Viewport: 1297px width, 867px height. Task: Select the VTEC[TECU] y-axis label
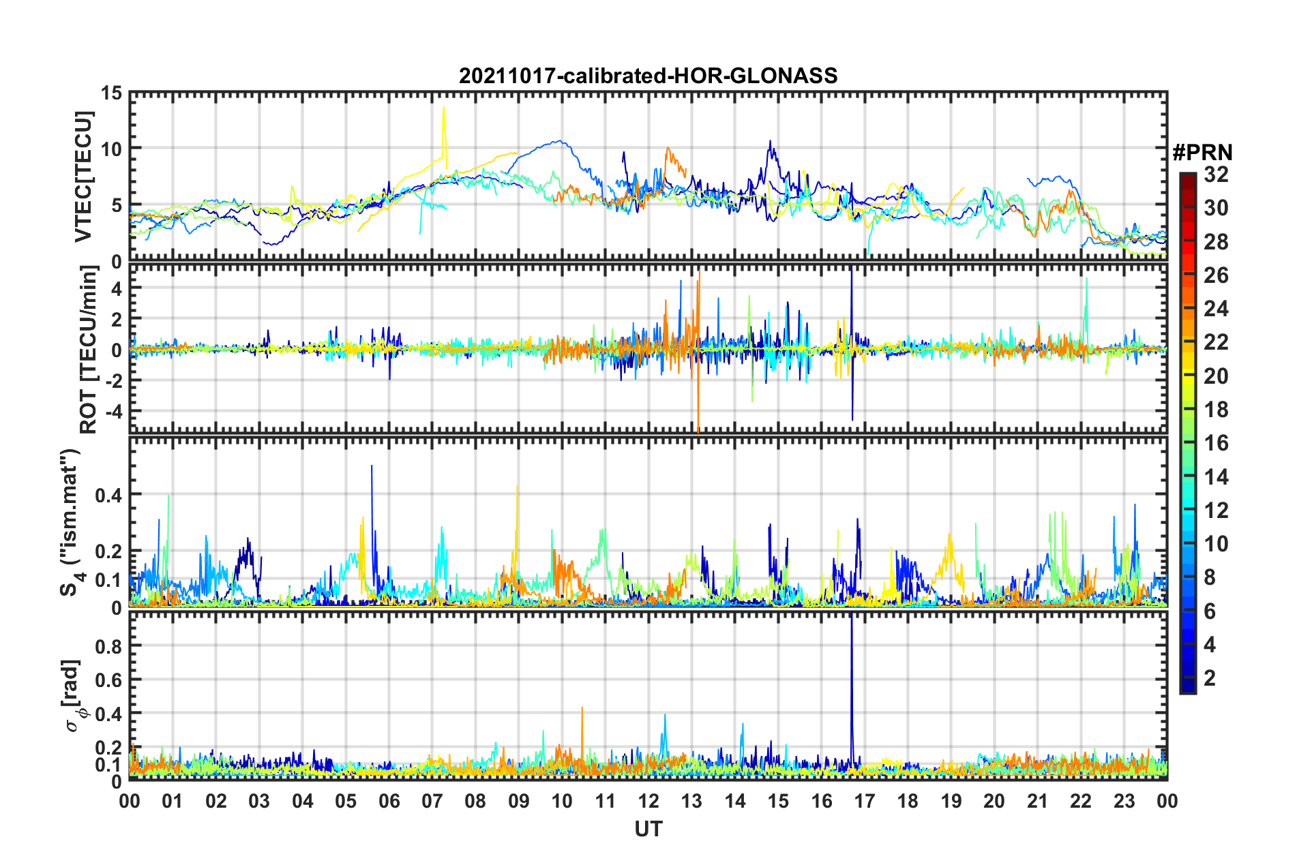pos(83,177)
